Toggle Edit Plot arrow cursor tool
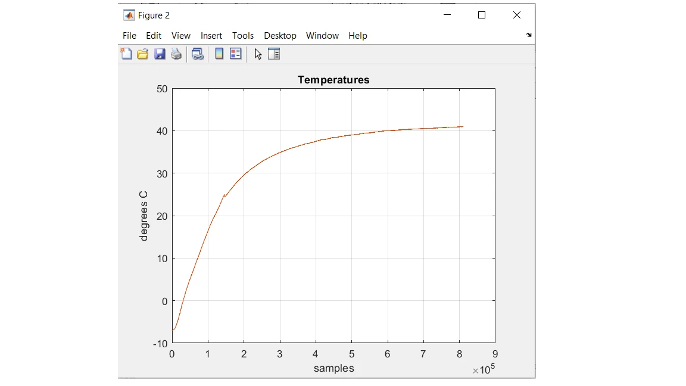Screen dimensions: 686x386 258,54
